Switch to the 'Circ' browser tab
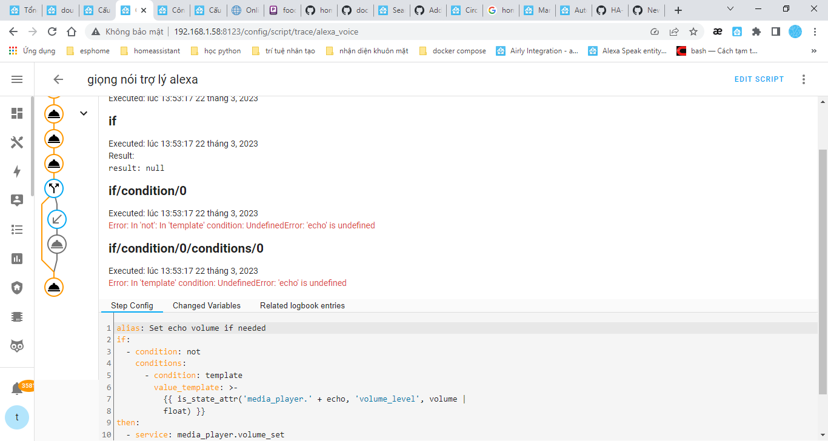This screenshot has width=828, height=441. (464, 10)
